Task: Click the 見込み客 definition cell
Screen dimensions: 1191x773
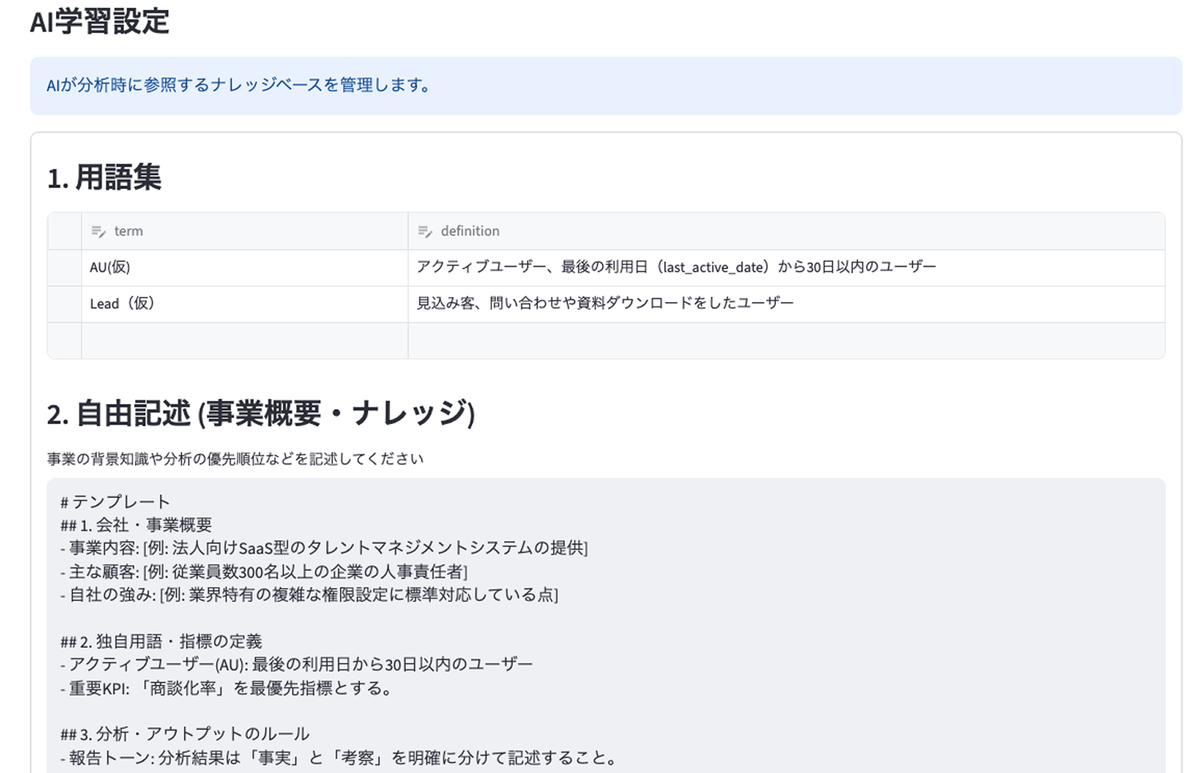Action: (786, 304)
